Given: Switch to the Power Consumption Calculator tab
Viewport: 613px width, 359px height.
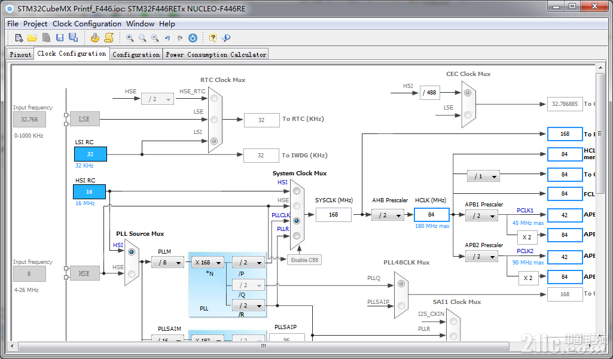Looking at the screenshot, I should [216, 54].
